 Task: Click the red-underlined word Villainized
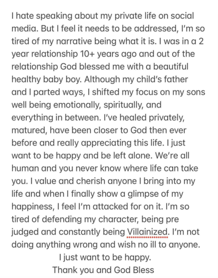147,232
